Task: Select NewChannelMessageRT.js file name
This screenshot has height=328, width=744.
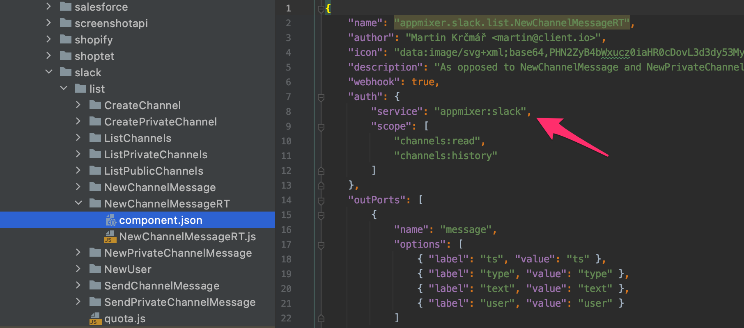Action: 188,237
